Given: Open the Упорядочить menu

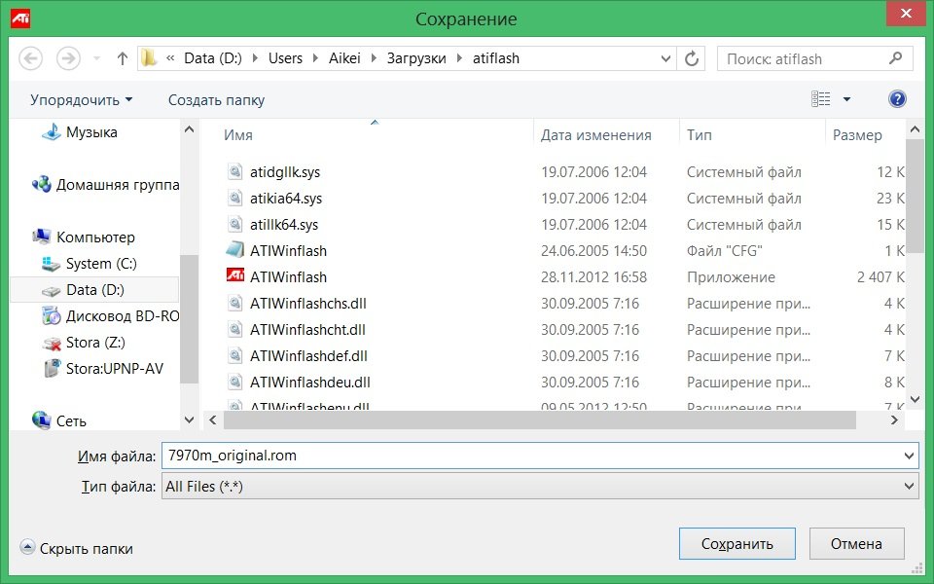Looking at the screenshot, I should (82, 99).
